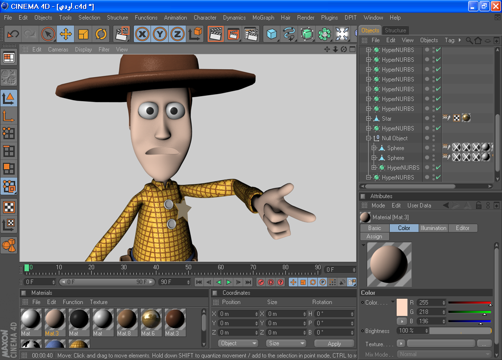
Task: Toggle the Coordinates panel checkbox
Action: coord(215,293)
